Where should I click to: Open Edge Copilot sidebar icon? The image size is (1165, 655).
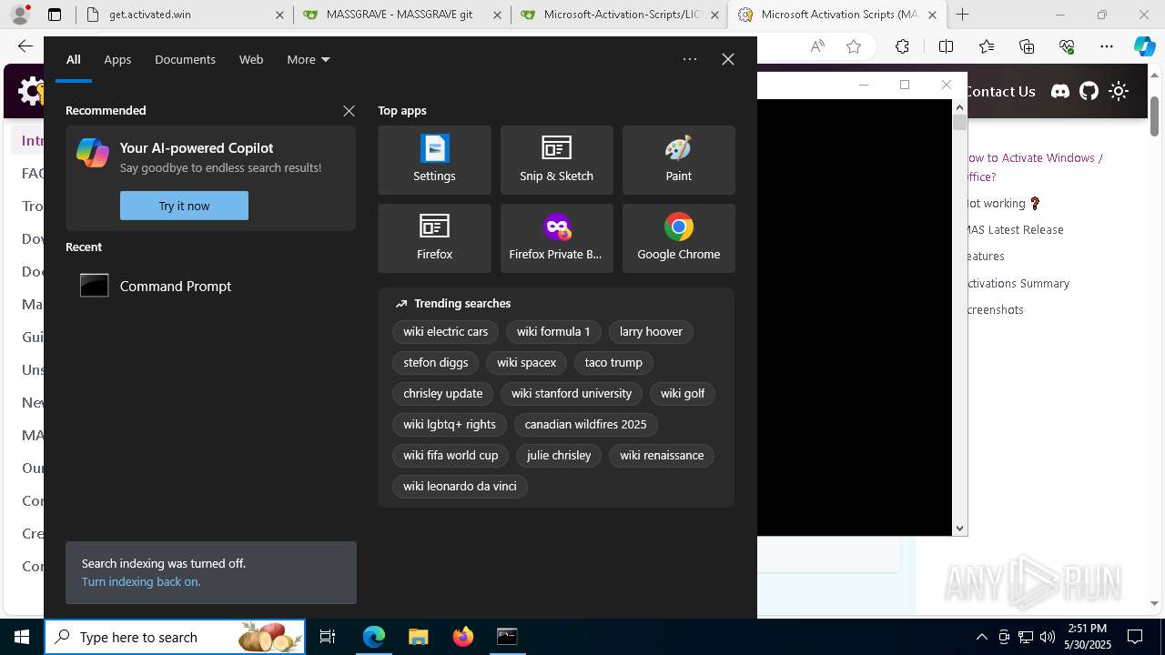tap(1144, 46)
